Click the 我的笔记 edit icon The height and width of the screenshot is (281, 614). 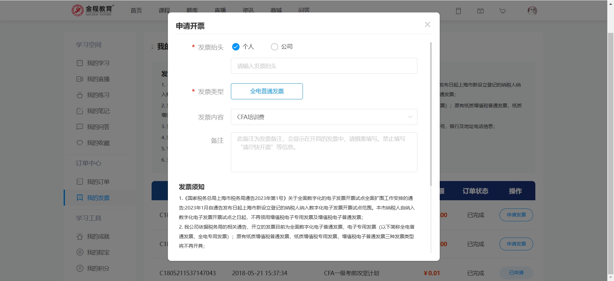(80, 111)
